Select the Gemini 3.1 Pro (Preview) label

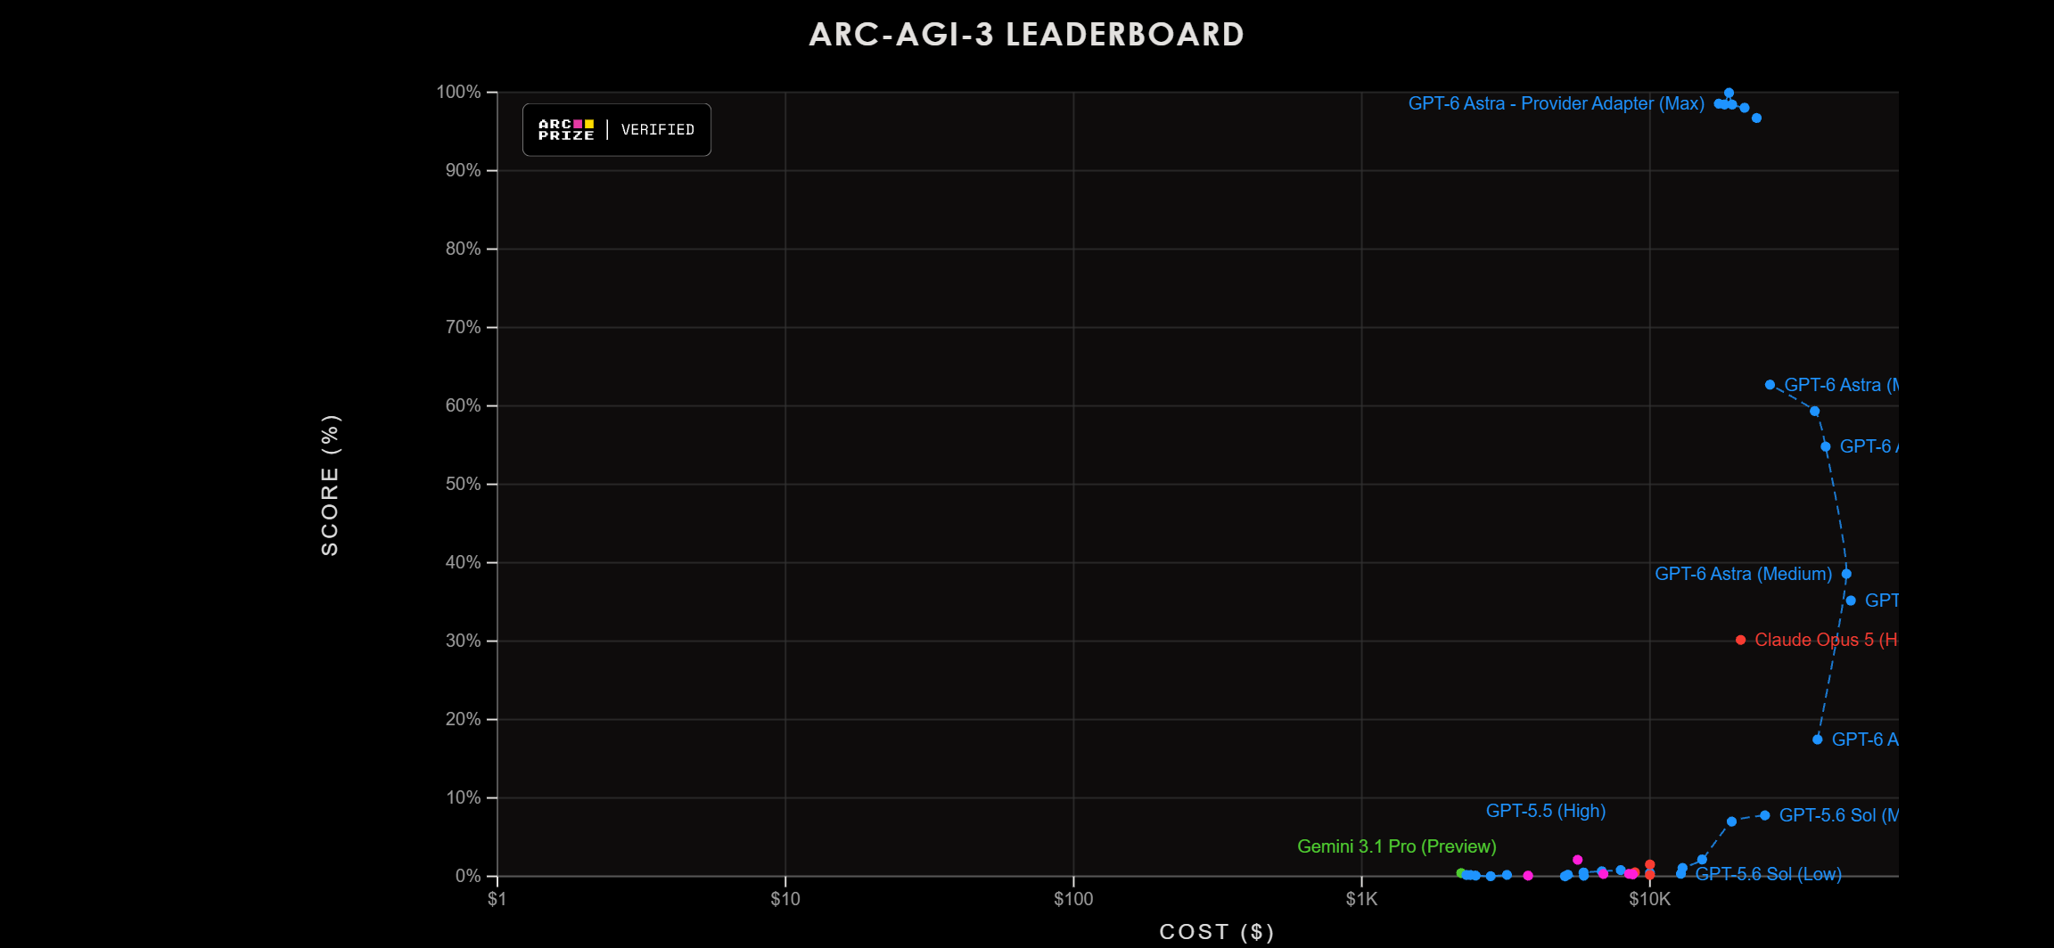pos(1396,846)
